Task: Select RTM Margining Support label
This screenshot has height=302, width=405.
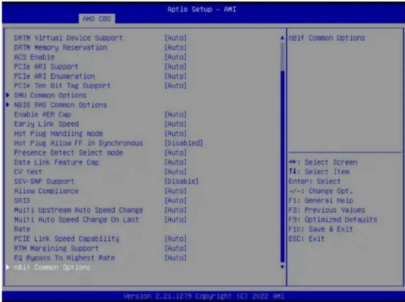Action: coord(56,248)
